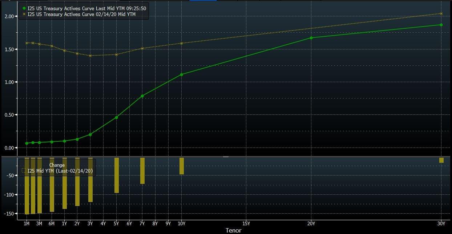The image size is (452, 234).
Task: Select the 'Last Mid YTM 09:25:50' legend entry
Action: (86, 8)
